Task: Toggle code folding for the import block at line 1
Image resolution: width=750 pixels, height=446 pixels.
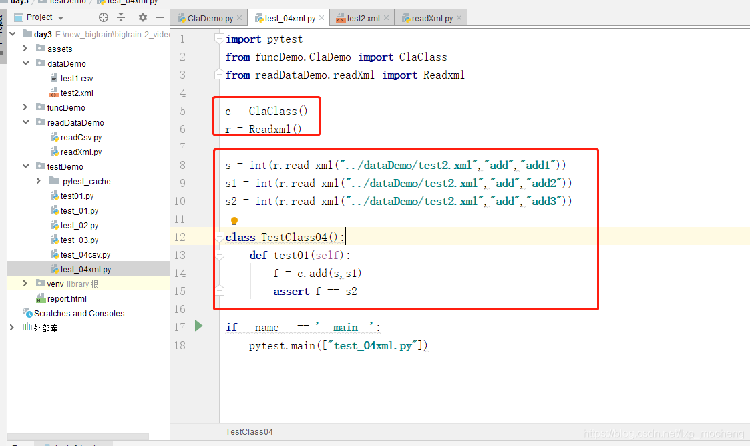Action: coord(219,39)
